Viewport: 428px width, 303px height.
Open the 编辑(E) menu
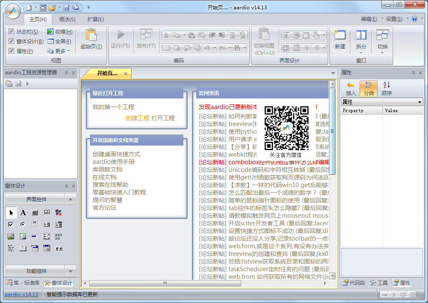tap(369, 19)
